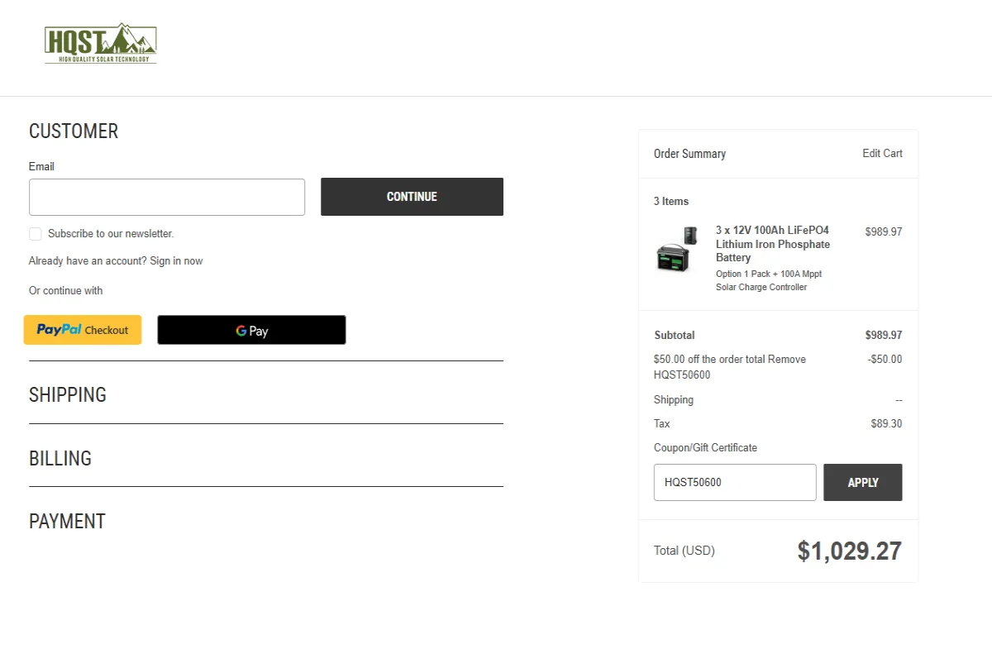Click the 3 Items label
Screen dimensions: 992x649
coord(671,202)
